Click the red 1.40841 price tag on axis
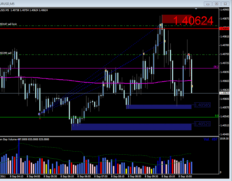Image resolution: width=232 pixels, height=181 pixels. 225,29
